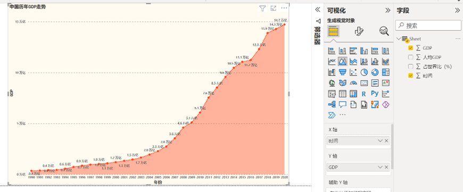Select the filled map visual
Screen dimensions: 463x192
(343, 83)
